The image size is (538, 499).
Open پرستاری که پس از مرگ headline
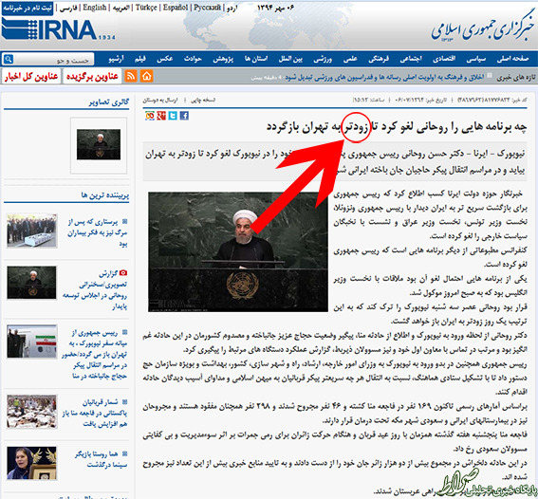[x=98, y=232]
